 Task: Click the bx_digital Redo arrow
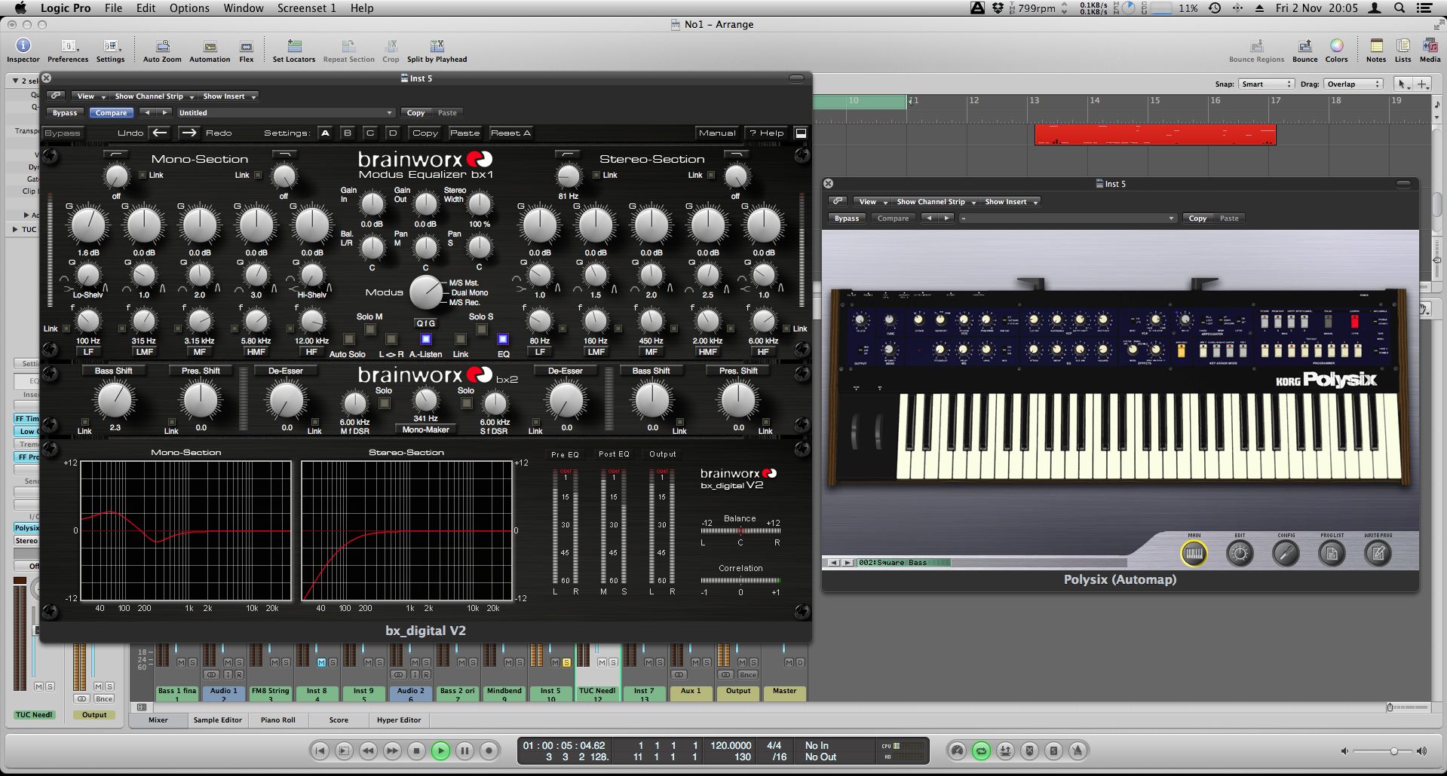click(189, 133)
